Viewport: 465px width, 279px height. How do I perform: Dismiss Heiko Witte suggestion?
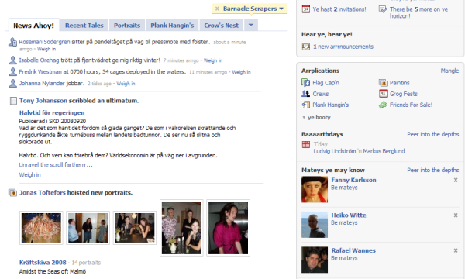point(456,215)
